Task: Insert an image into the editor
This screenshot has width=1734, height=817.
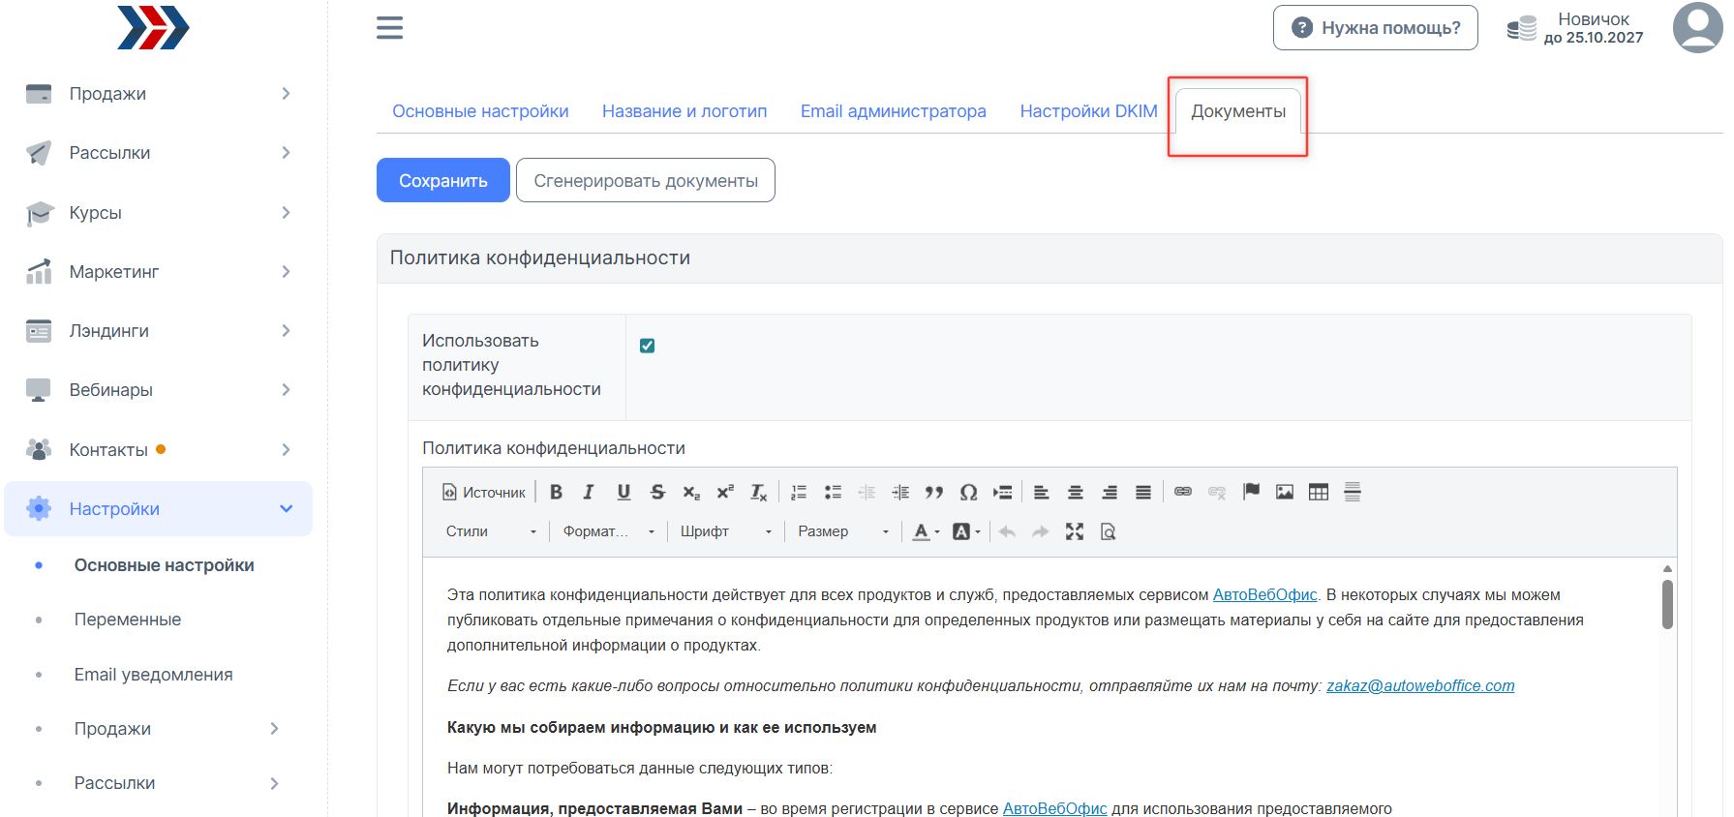Action: click(1285, 492)
